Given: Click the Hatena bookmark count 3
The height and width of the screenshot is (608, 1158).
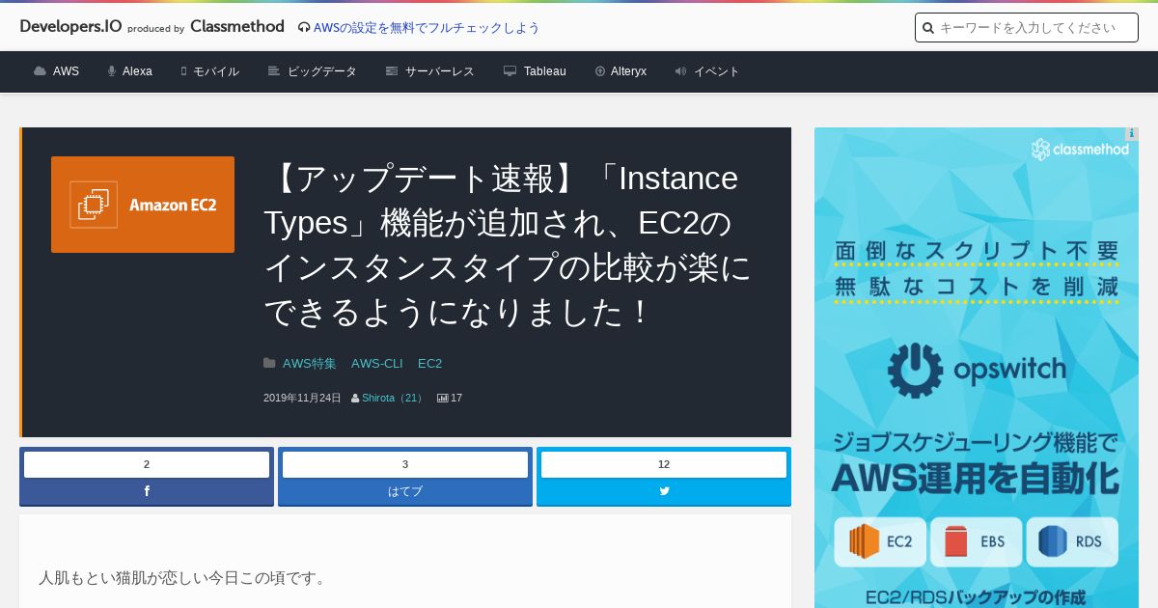Looking at the screenshot, I should 405,464.
